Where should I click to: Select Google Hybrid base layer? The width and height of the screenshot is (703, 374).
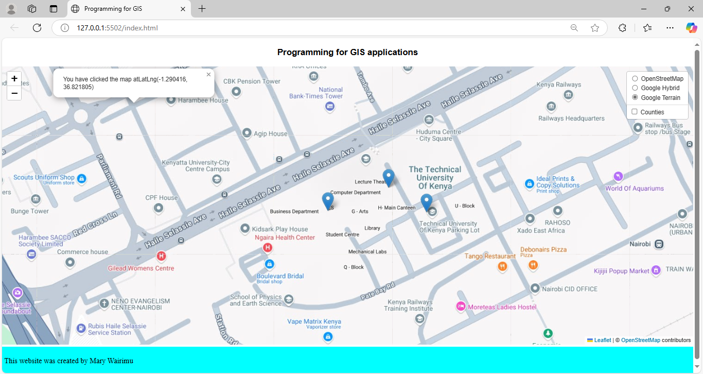[635, 88]
